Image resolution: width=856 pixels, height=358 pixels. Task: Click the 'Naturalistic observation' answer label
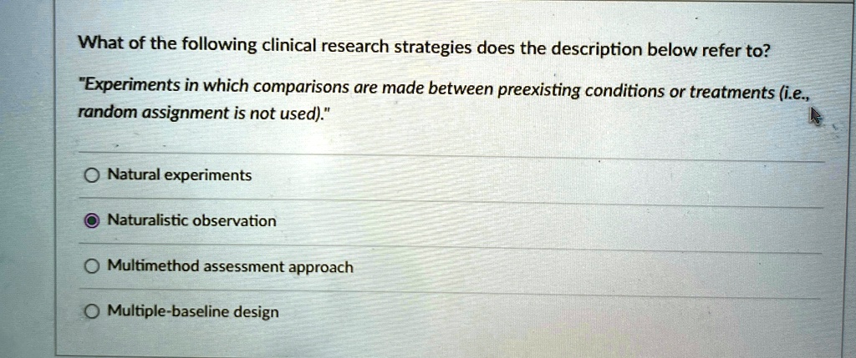(191, 220)
